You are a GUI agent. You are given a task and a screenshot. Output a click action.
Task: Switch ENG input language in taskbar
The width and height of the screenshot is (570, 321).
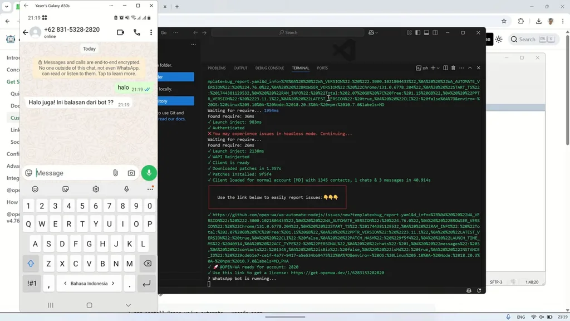click(x=520, y=317)
